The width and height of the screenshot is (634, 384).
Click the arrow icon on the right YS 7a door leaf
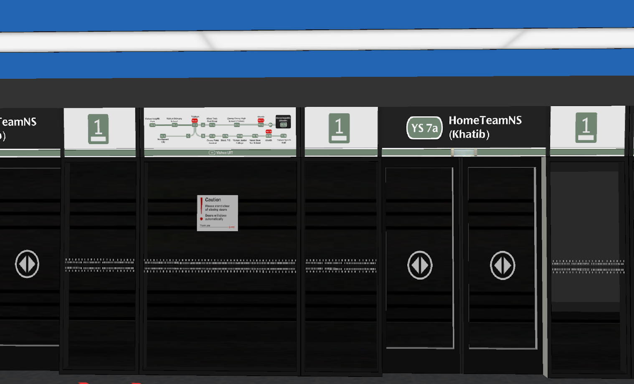502,265
